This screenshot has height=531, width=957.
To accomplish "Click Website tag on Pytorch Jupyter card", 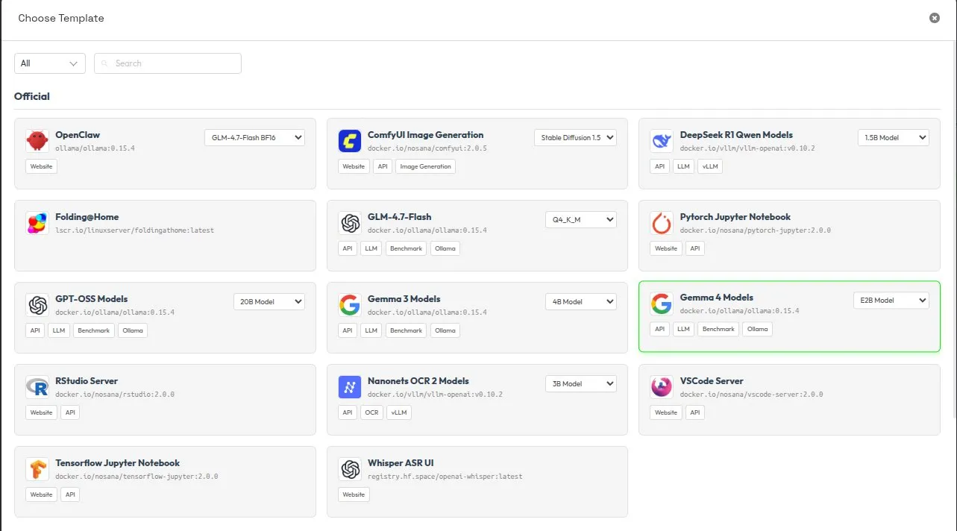I will click(666, 248).
